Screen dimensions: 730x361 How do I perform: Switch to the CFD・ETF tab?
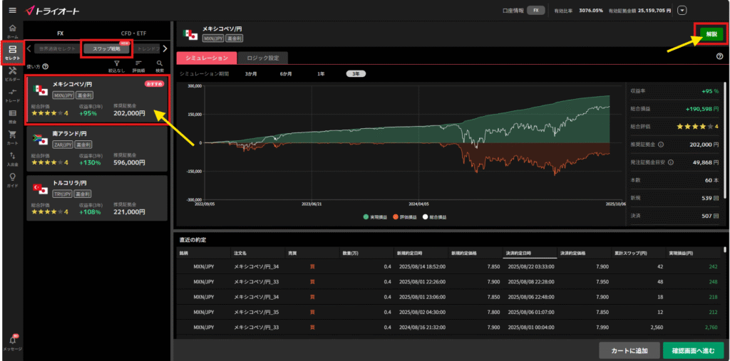[x=133, y=33]
